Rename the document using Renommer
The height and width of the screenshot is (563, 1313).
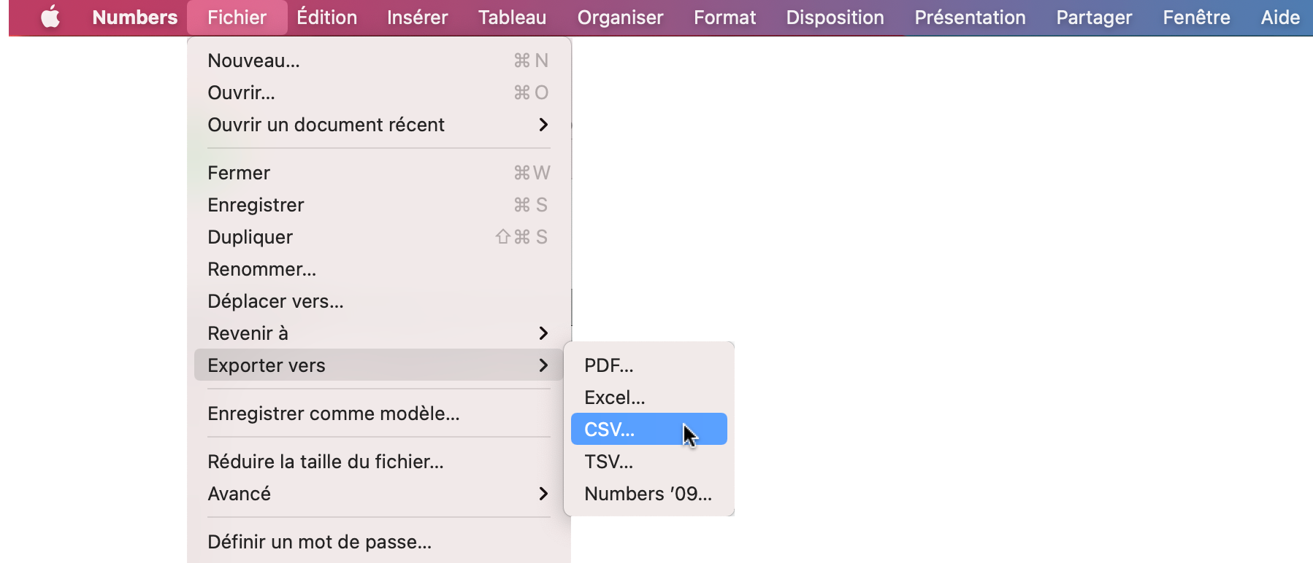[x=261, y=268]
